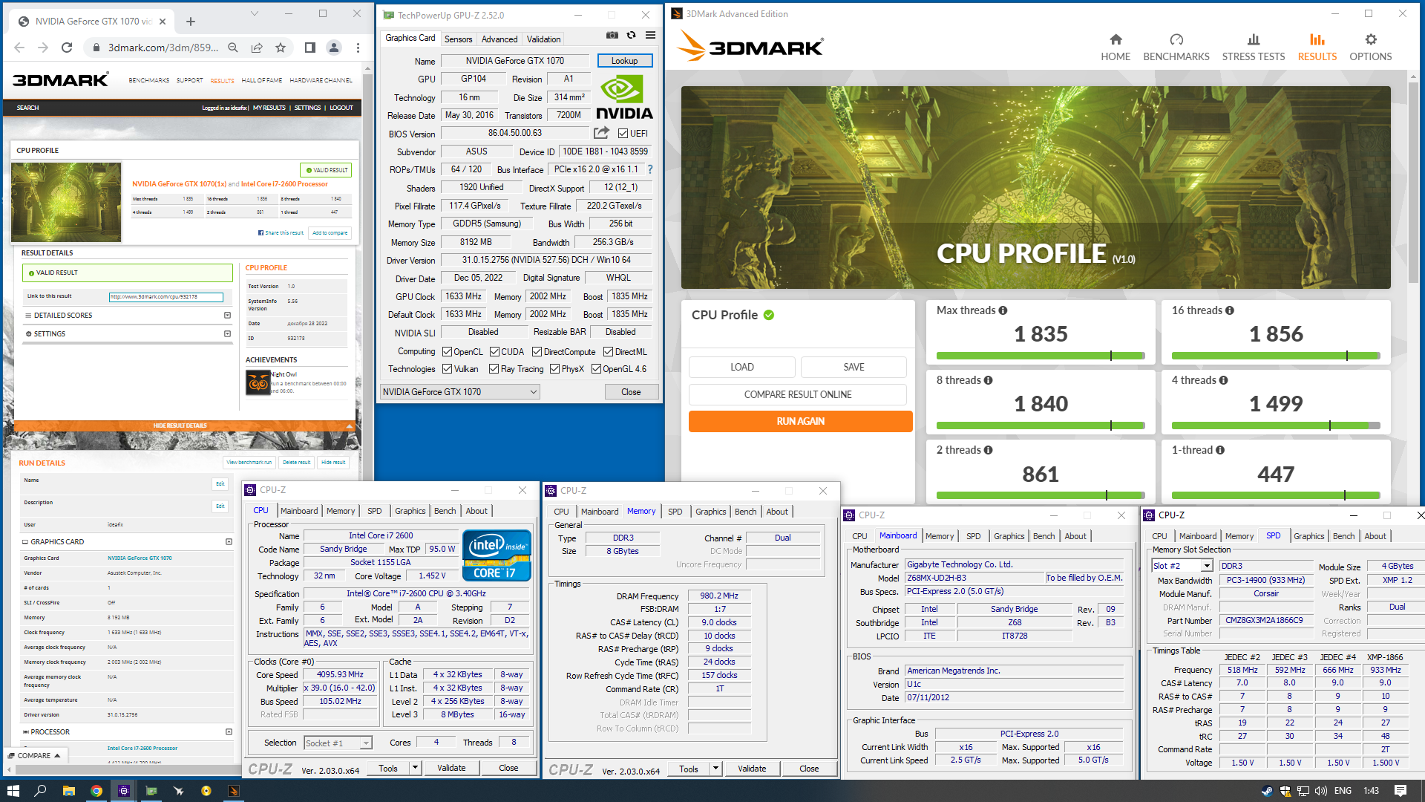Screen dimensions: 1425x802
Task: Open the Windows Start menu
Action: 13,791
